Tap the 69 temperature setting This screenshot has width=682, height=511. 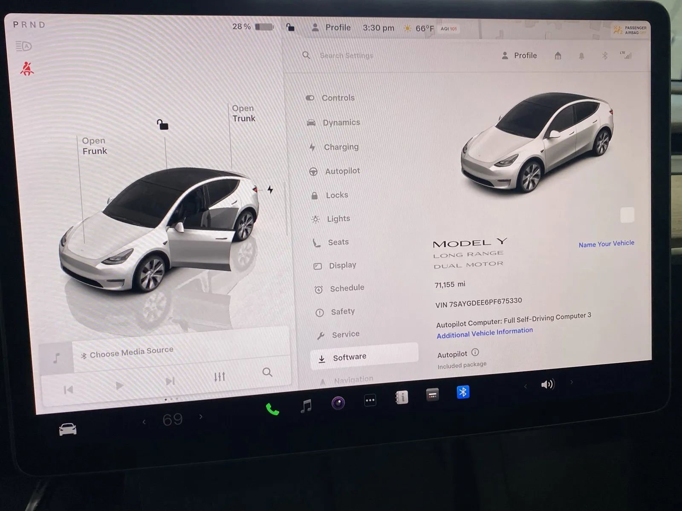coord(173,420)
